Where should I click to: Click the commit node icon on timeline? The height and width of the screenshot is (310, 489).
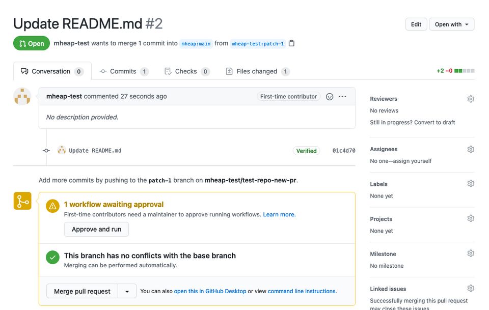point(46,151)
